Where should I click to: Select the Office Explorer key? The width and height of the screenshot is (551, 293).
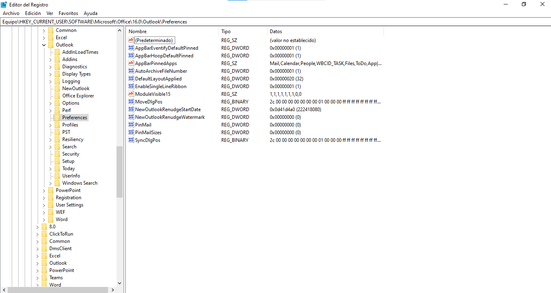(x=78, y=96)
